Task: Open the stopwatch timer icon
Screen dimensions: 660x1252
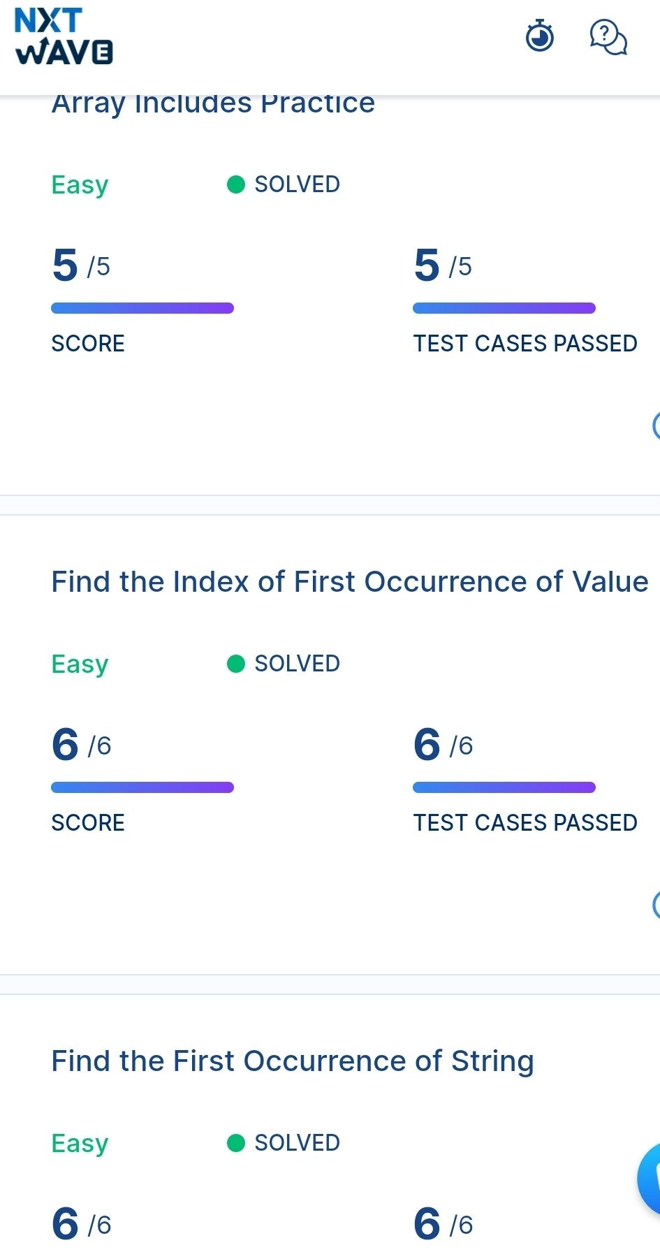Action: [x=539, y=36]
